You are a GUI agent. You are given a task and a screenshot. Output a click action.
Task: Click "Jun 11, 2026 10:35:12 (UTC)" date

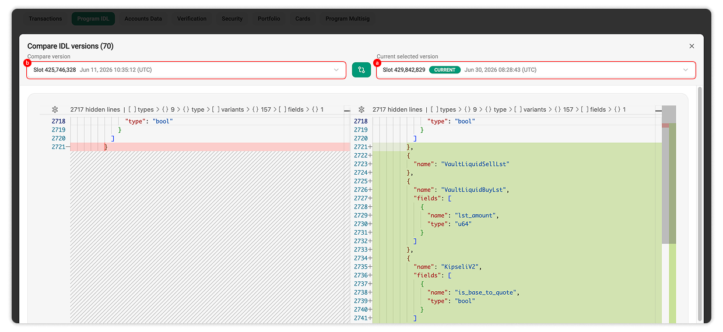tap(116, 70)
